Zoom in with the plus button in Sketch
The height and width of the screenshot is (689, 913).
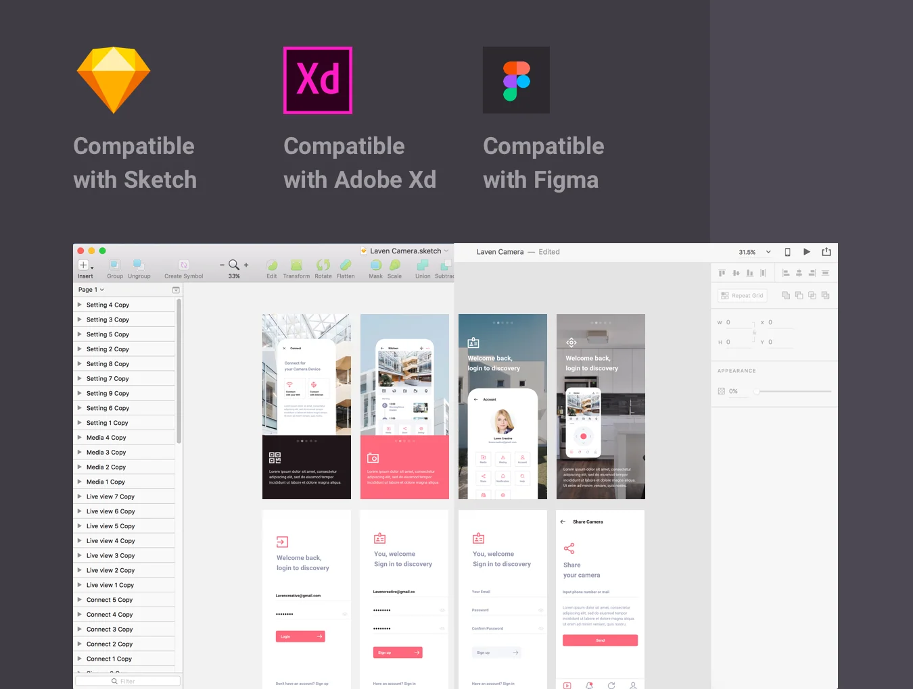point(246,265)
